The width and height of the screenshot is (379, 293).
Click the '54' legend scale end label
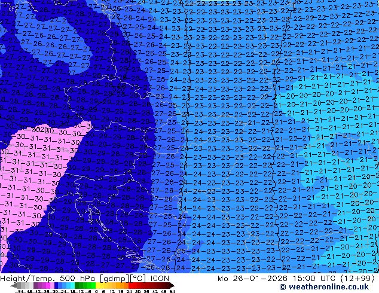(x=172, y=291)
